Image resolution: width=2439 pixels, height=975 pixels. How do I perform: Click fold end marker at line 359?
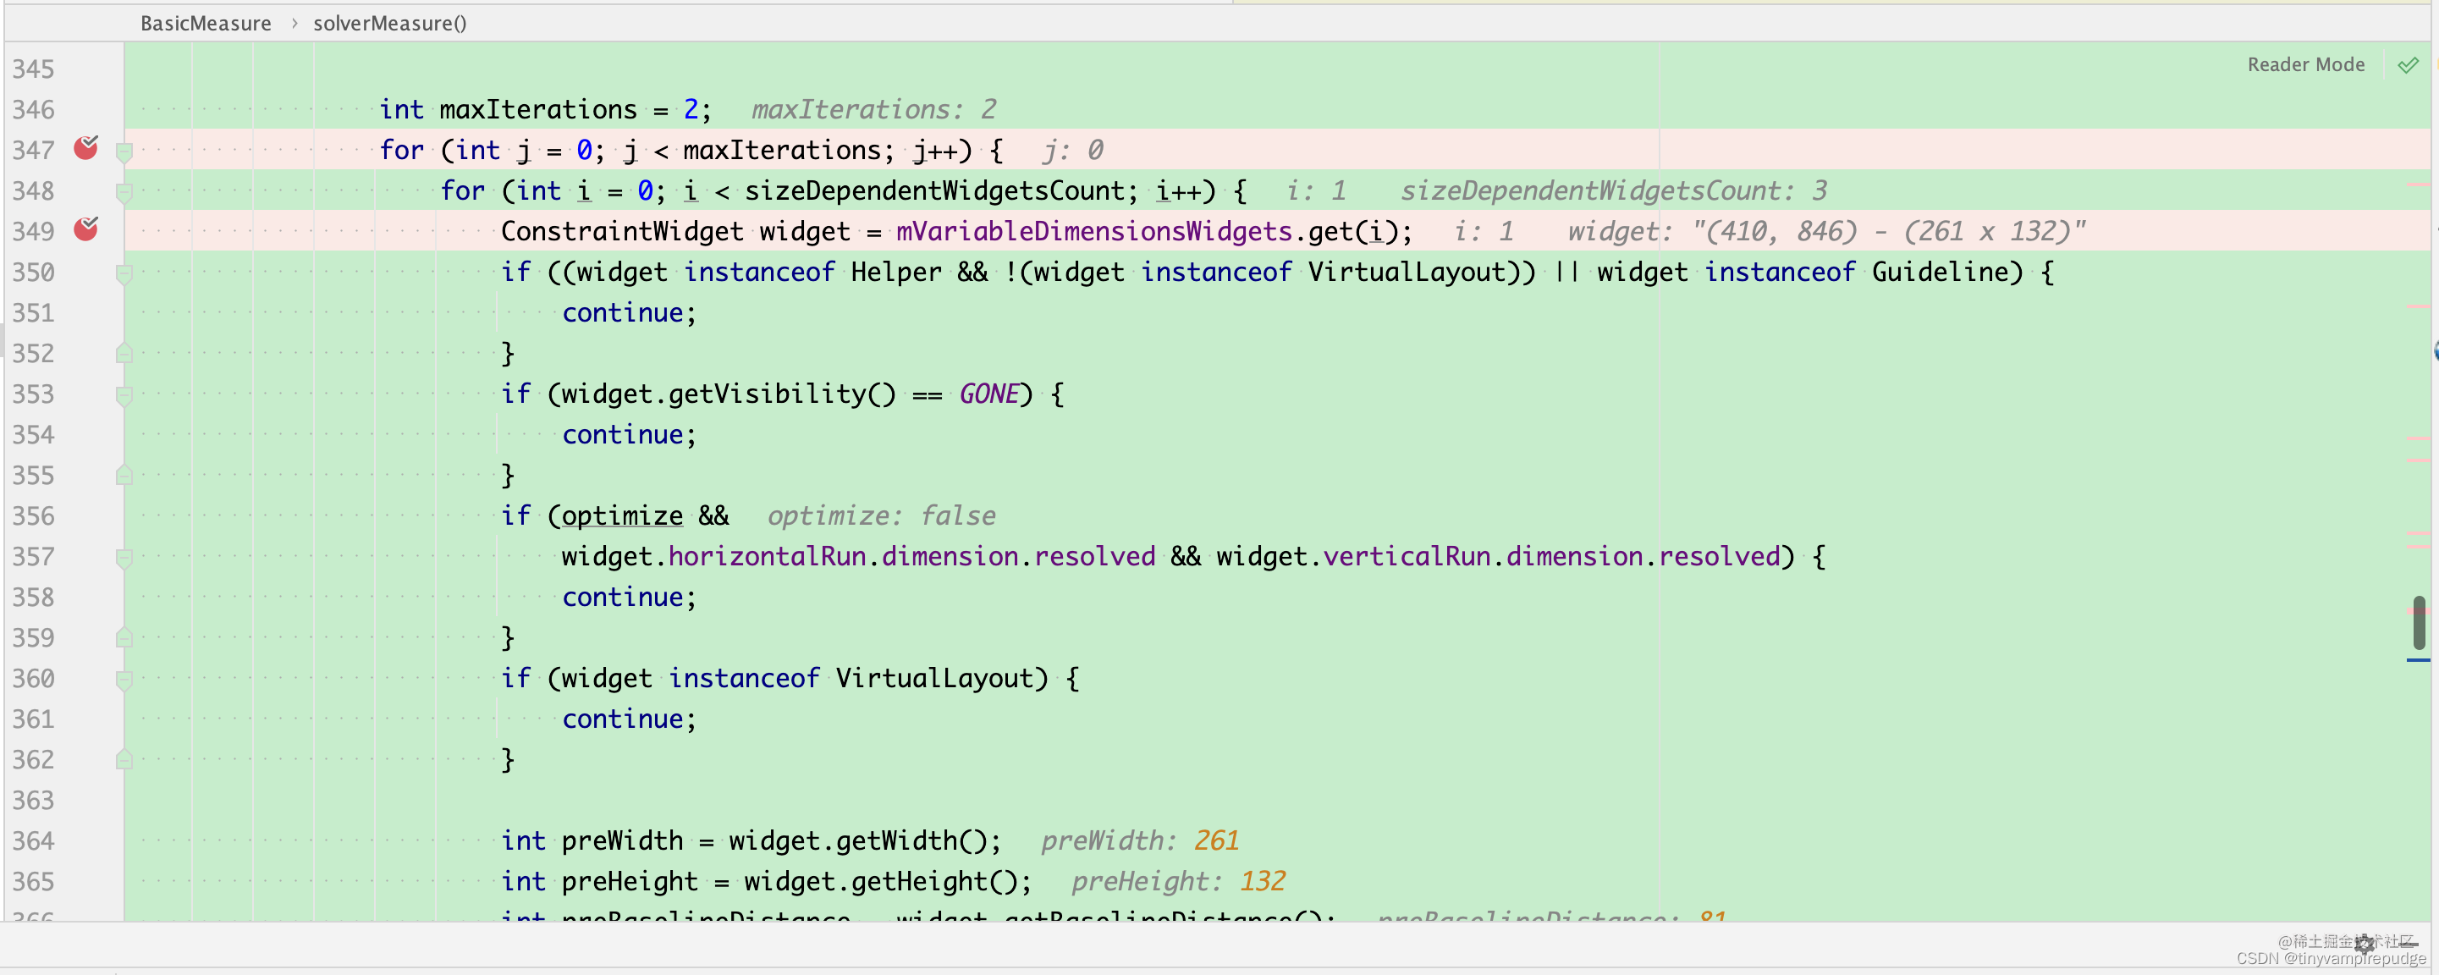(124, 638)
